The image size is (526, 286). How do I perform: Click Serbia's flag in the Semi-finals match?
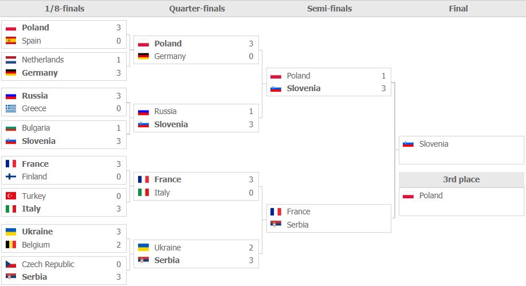tap(276, 225)
